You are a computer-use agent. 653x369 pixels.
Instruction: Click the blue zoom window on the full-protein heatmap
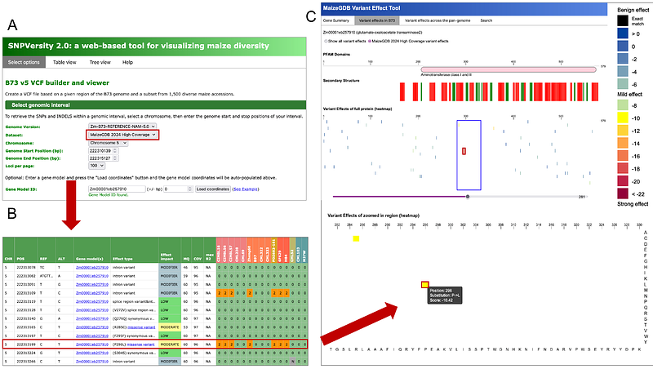[469, 155]
